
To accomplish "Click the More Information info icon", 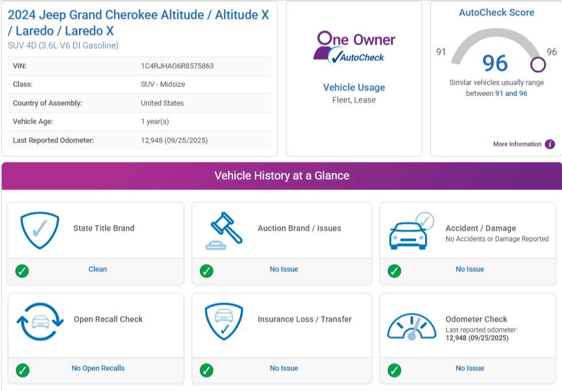I will click(x=550, y=144).
